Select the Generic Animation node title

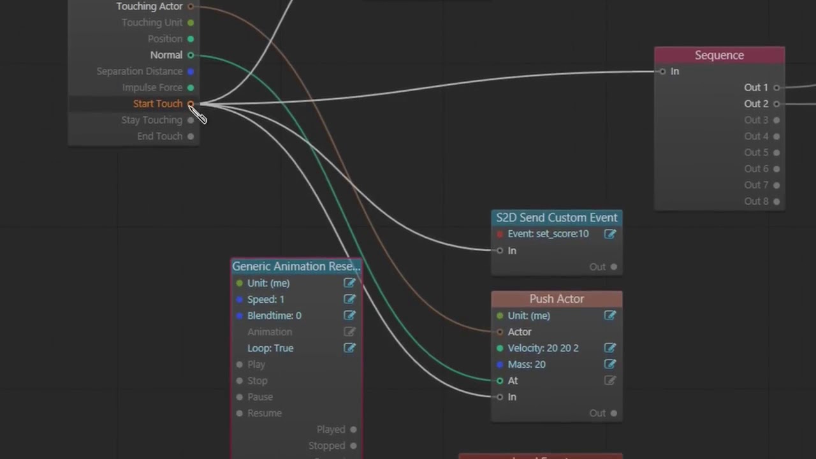coord(296,266)
